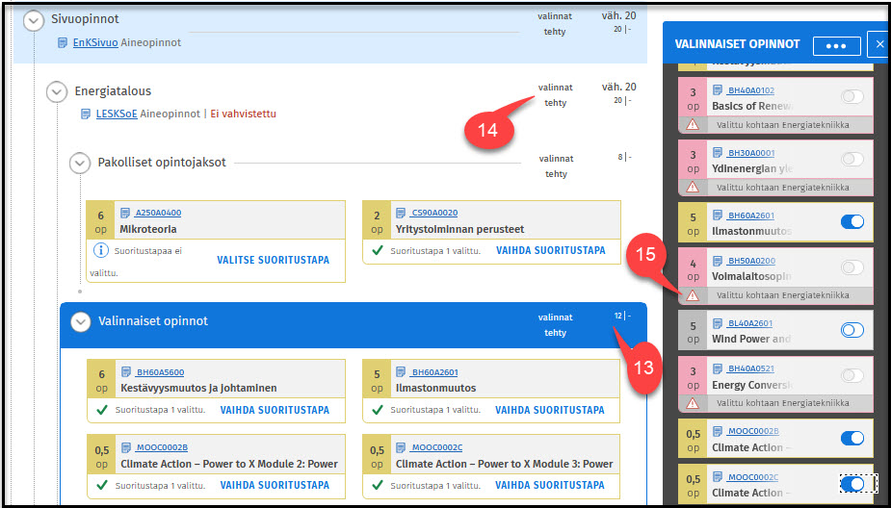Open the CS90A0020 course code link
The width and height of the screenshot is (891, 508).
click(x=434, y=213)
